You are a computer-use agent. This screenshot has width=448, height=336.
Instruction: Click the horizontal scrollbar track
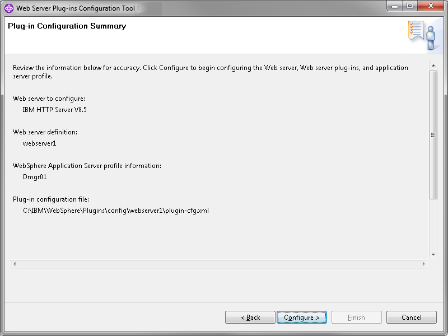[x=219, y=264]
